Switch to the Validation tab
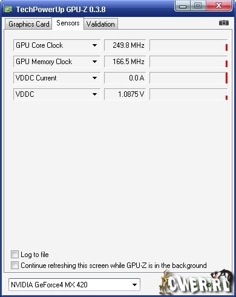This screenshot has height=297, width=236. click(100, 24)
